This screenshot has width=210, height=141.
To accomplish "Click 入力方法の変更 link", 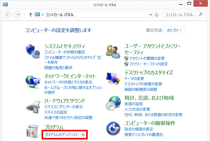I will click(137, 109).
